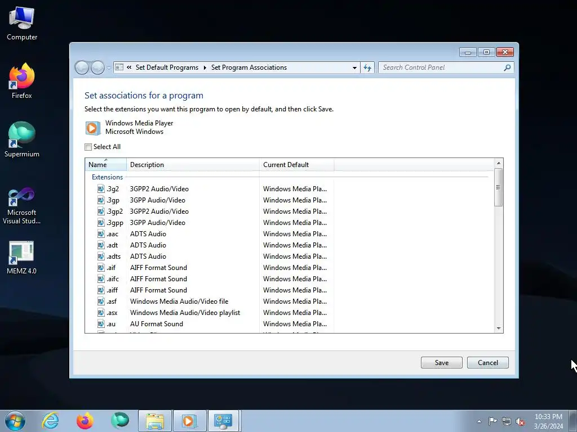Image resolution: width=577 pixels, height=432 pixels.
Task: Click the .asf file type icon
Action: 101,301
